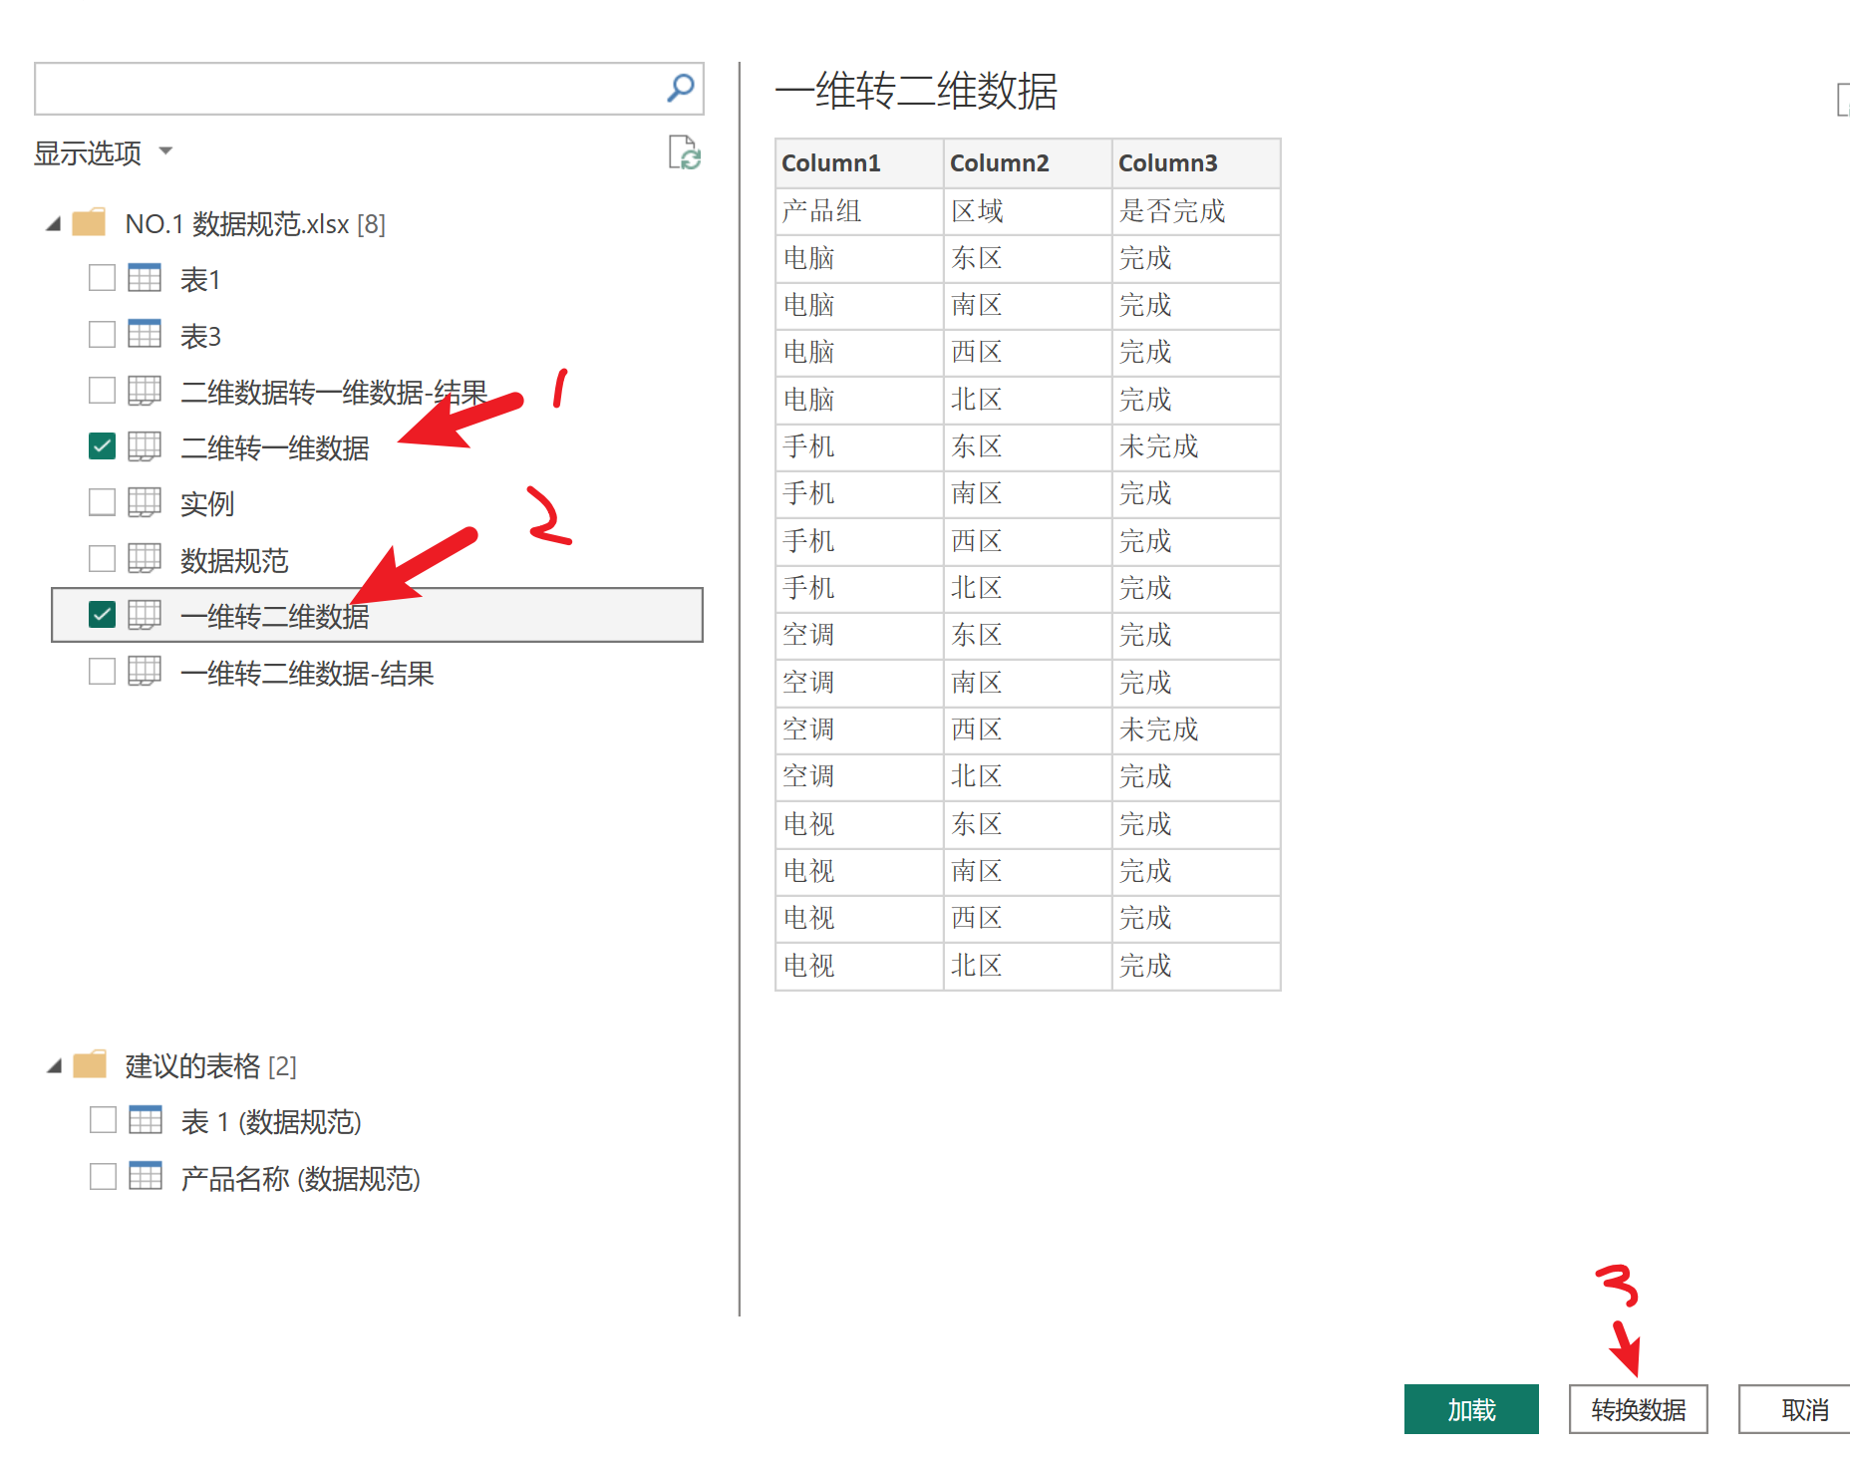Click table icon beside 产品名称 (数据规范)
The height and width of the screenshot is (1459, 1850).
[146, 1177]
